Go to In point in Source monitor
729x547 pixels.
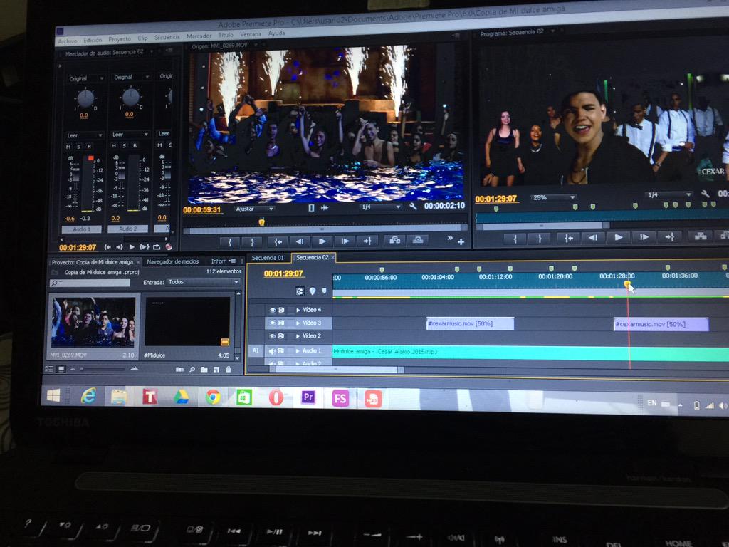(278, 242)
